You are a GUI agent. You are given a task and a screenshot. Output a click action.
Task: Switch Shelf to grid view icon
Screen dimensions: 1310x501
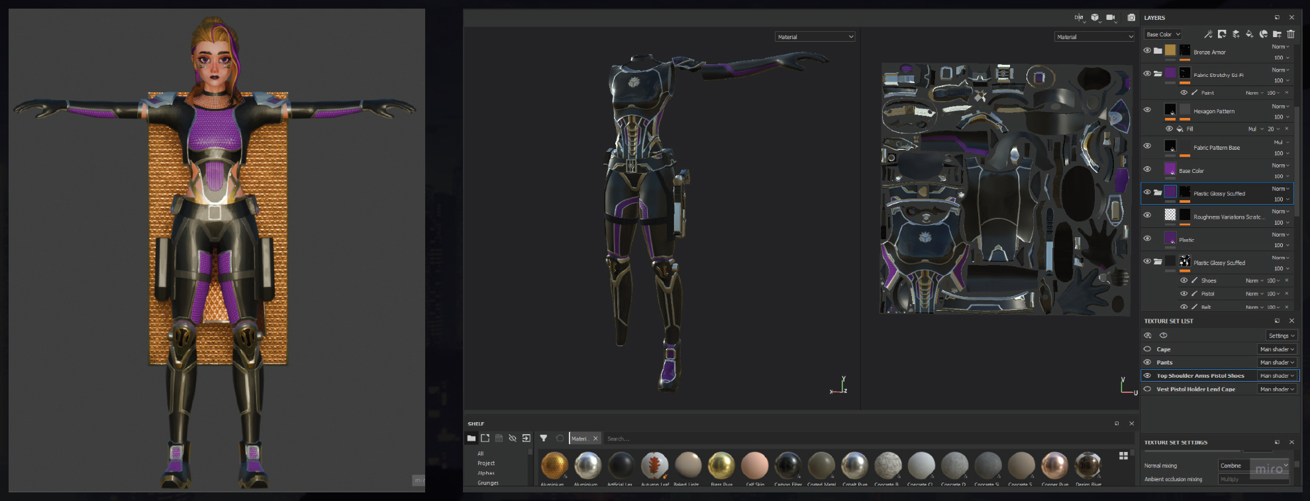[x=1123, y=456]
